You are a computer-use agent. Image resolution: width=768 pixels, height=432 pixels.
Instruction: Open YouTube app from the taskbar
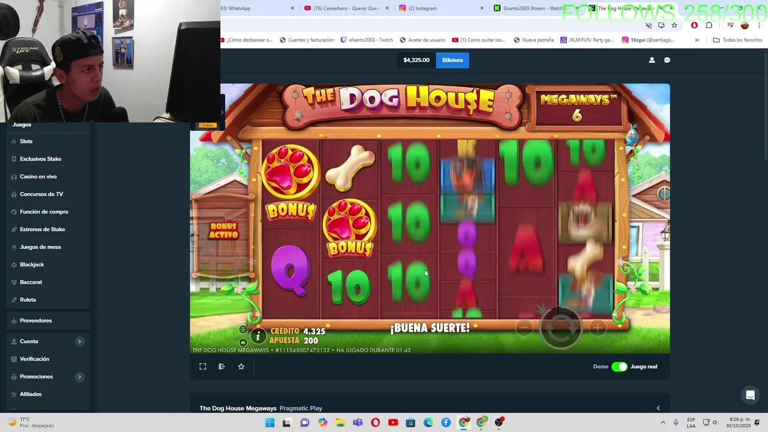click(x=393, y=422)
